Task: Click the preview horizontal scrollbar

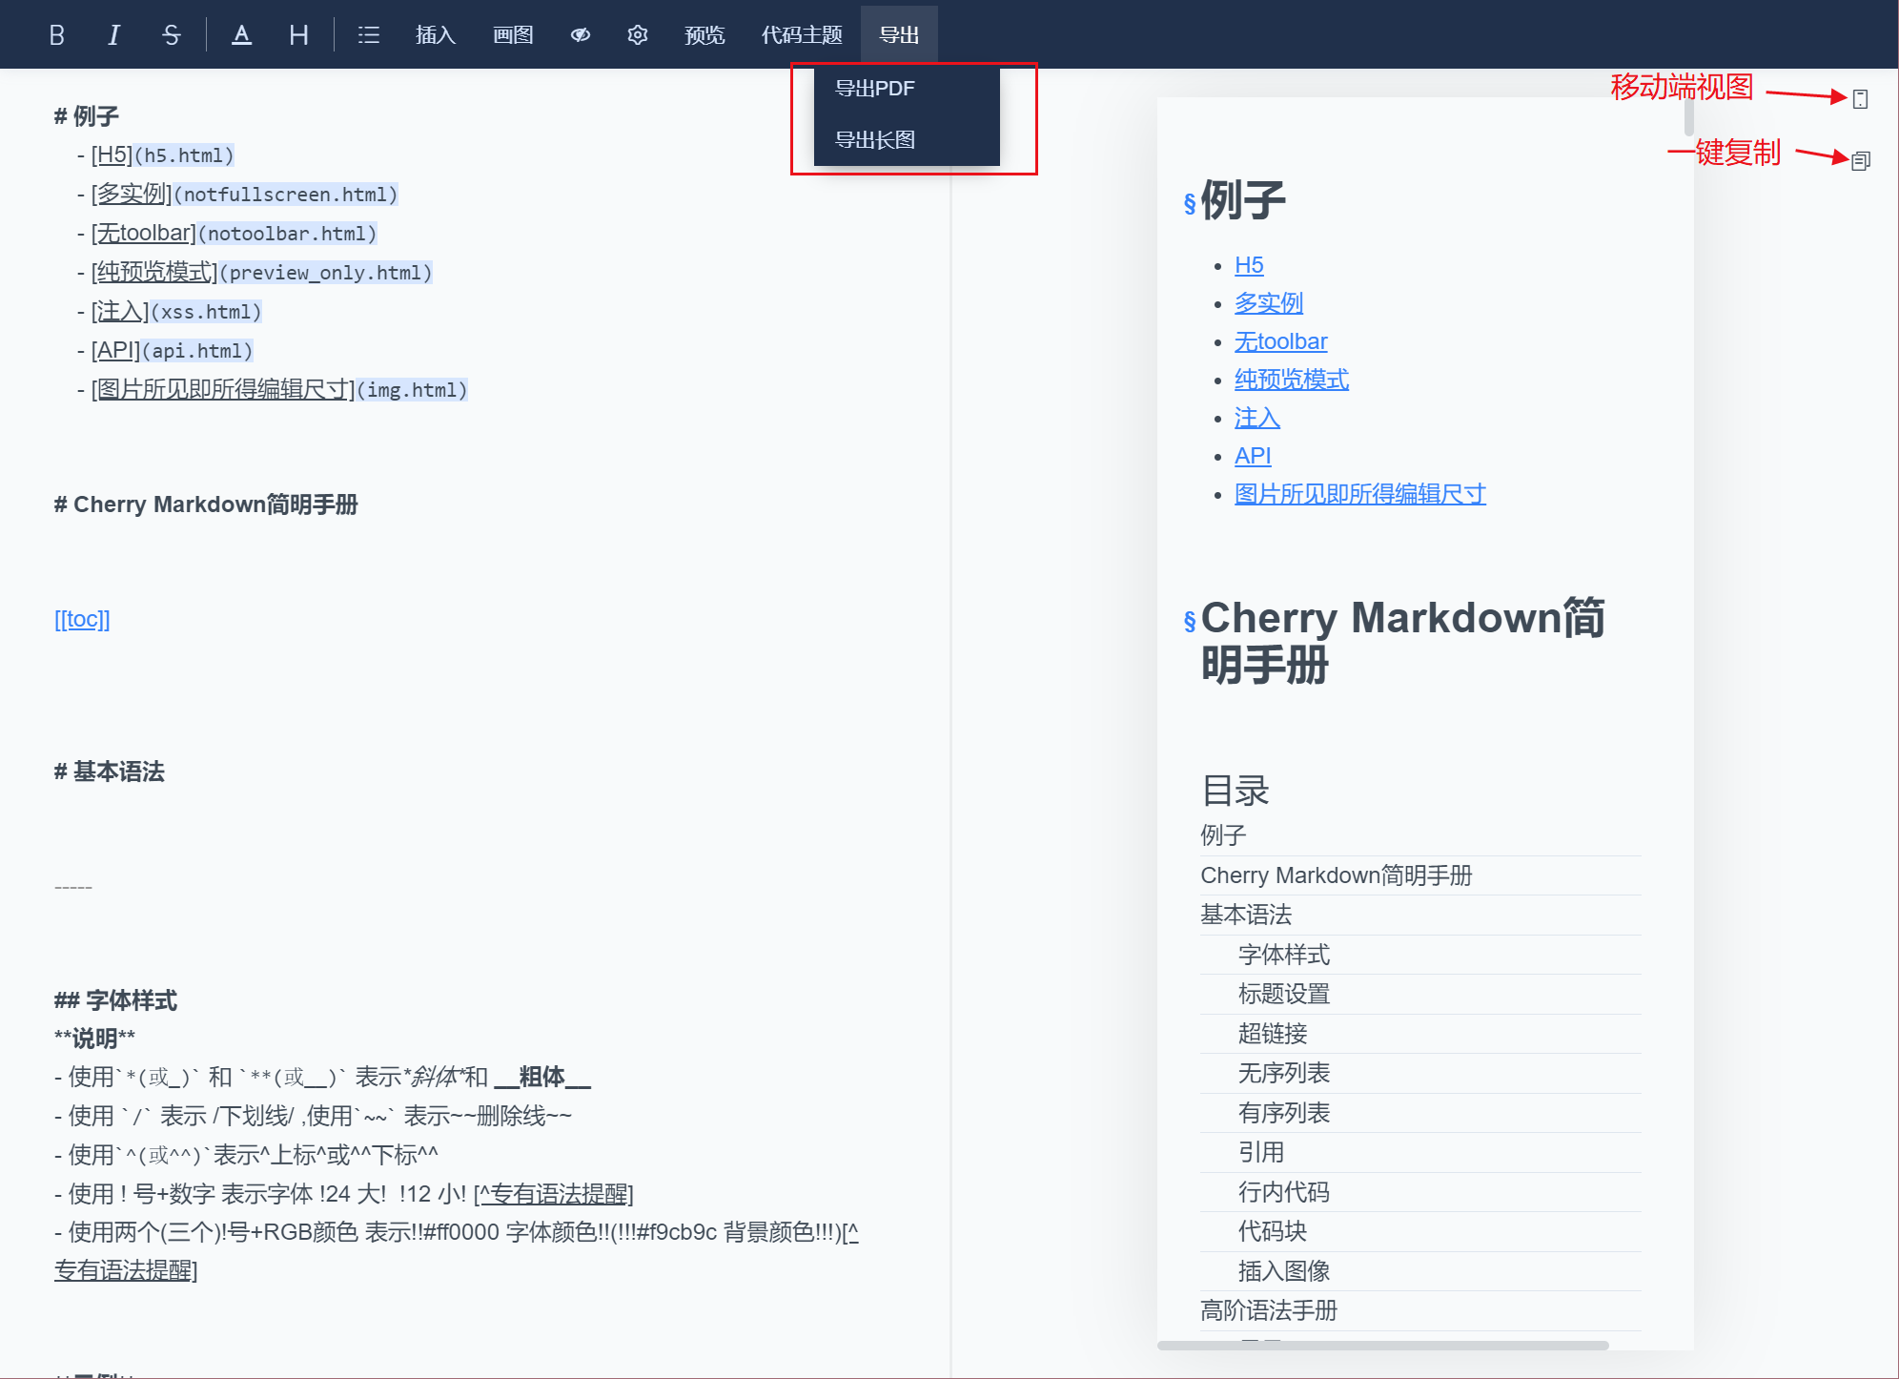Action: (1382, 1345)
